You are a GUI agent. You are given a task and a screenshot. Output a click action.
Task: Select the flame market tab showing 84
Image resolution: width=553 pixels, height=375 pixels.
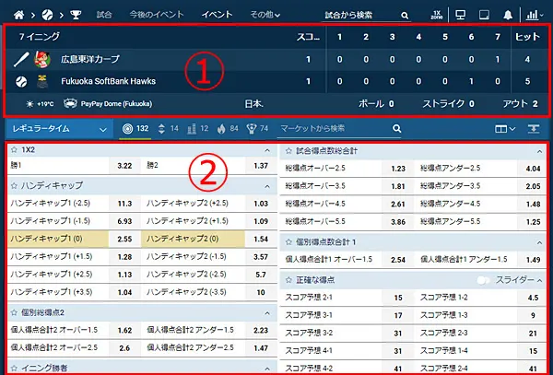(x=228, y=129)
